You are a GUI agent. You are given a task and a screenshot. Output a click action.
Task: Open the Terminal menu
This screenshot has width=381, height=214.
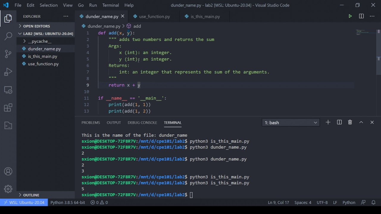[111, 5]
